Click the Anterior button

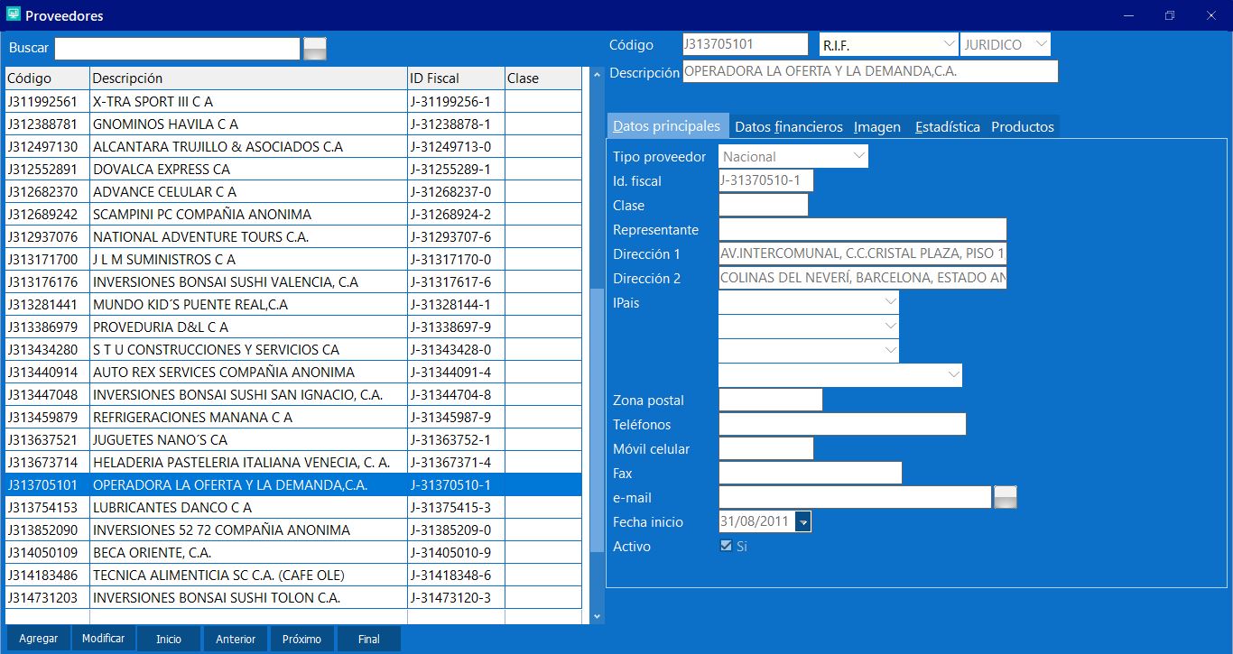(x=236, y=639)
